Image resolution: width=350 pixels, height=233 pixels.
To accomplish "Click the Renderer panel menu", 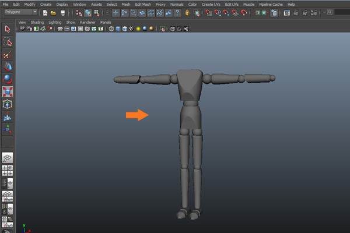I will coord(87,22).
